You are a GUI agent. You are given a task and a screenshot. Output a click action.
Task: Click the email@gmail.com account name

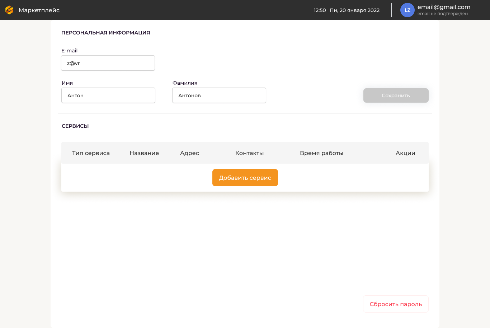pos(444,7)
